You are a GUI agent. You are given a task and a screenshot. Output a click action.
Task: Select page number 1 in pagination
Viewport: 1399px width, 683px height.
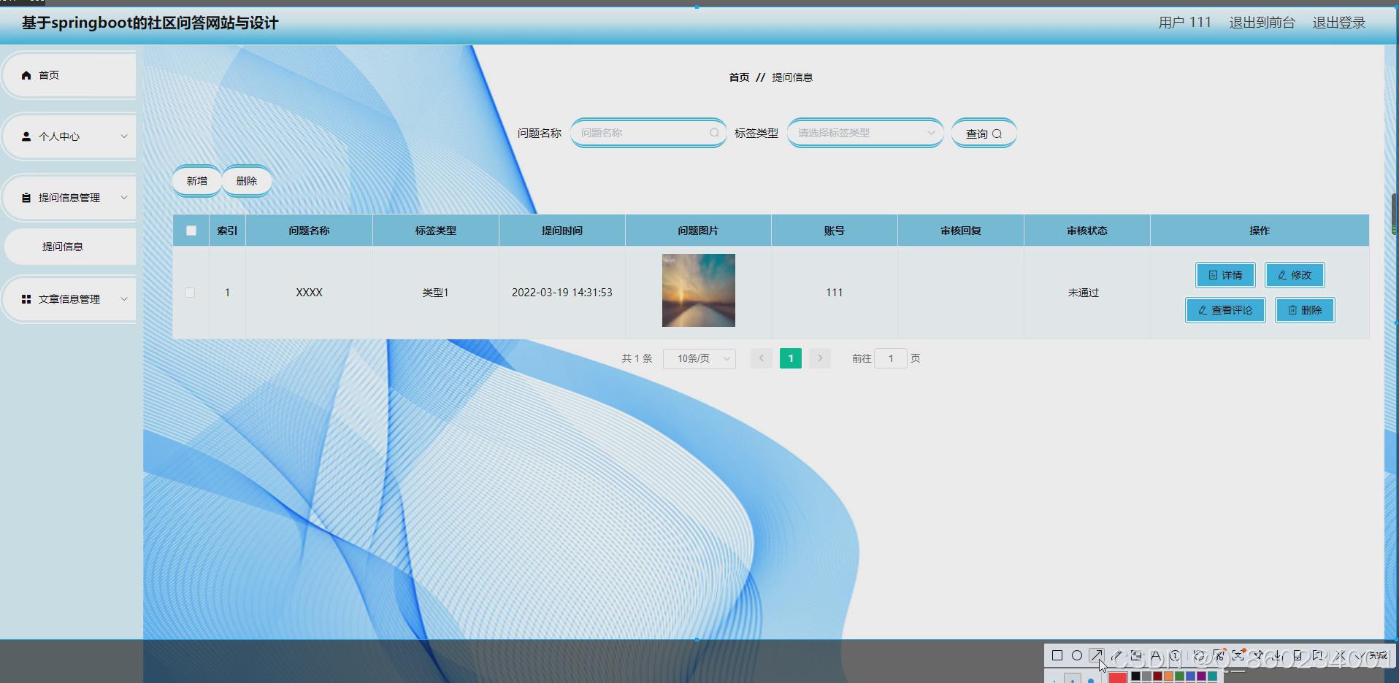point(791,358)
